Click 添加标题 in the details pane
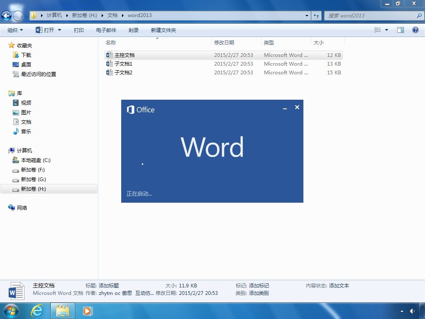The image size is (425, 319). tap(109, 286)
